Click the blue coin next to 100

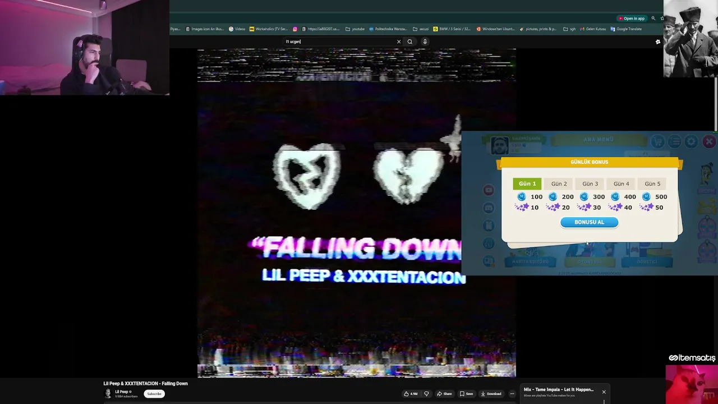click(522, 196)
